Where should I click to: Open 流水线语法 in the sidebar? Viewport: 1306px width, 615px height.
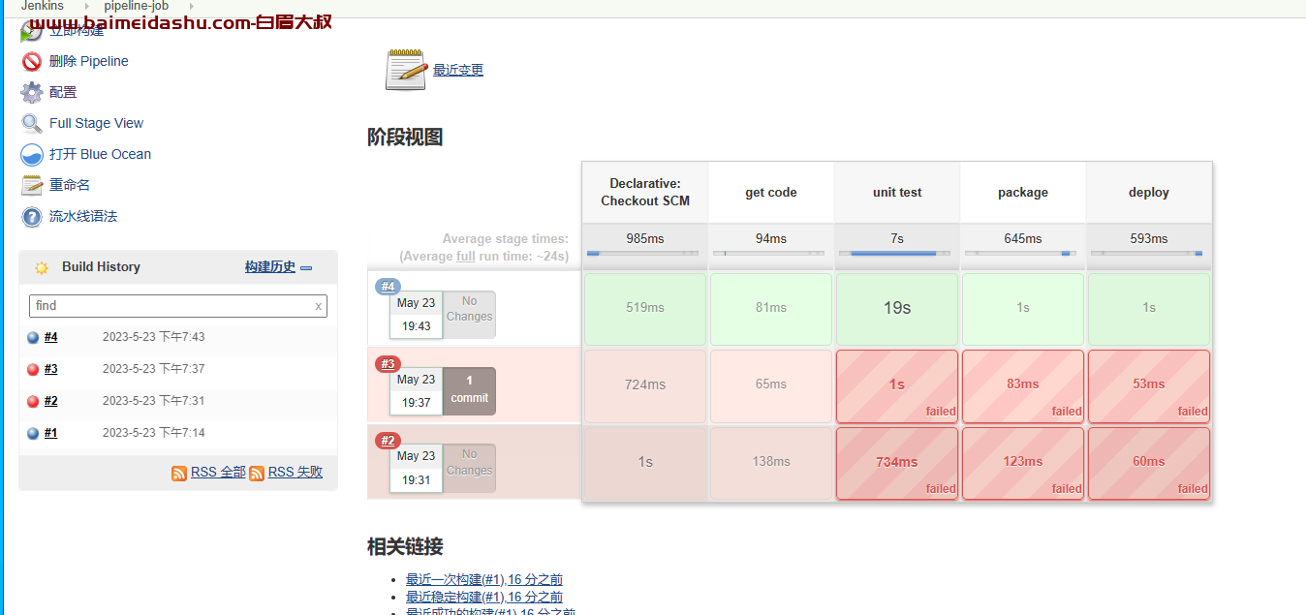click(83, 216)
